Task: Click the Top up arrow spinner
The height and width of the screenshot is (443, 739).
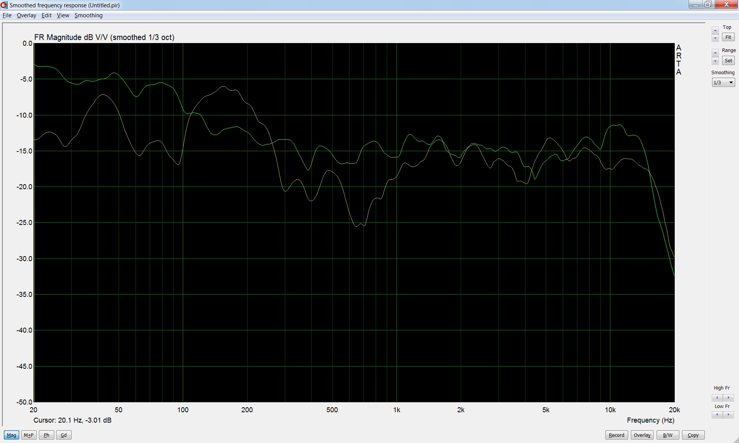Action: pos(715,30)
